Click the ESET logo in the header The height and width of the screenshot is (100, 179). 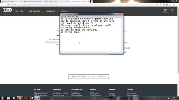tap(7, 11)
